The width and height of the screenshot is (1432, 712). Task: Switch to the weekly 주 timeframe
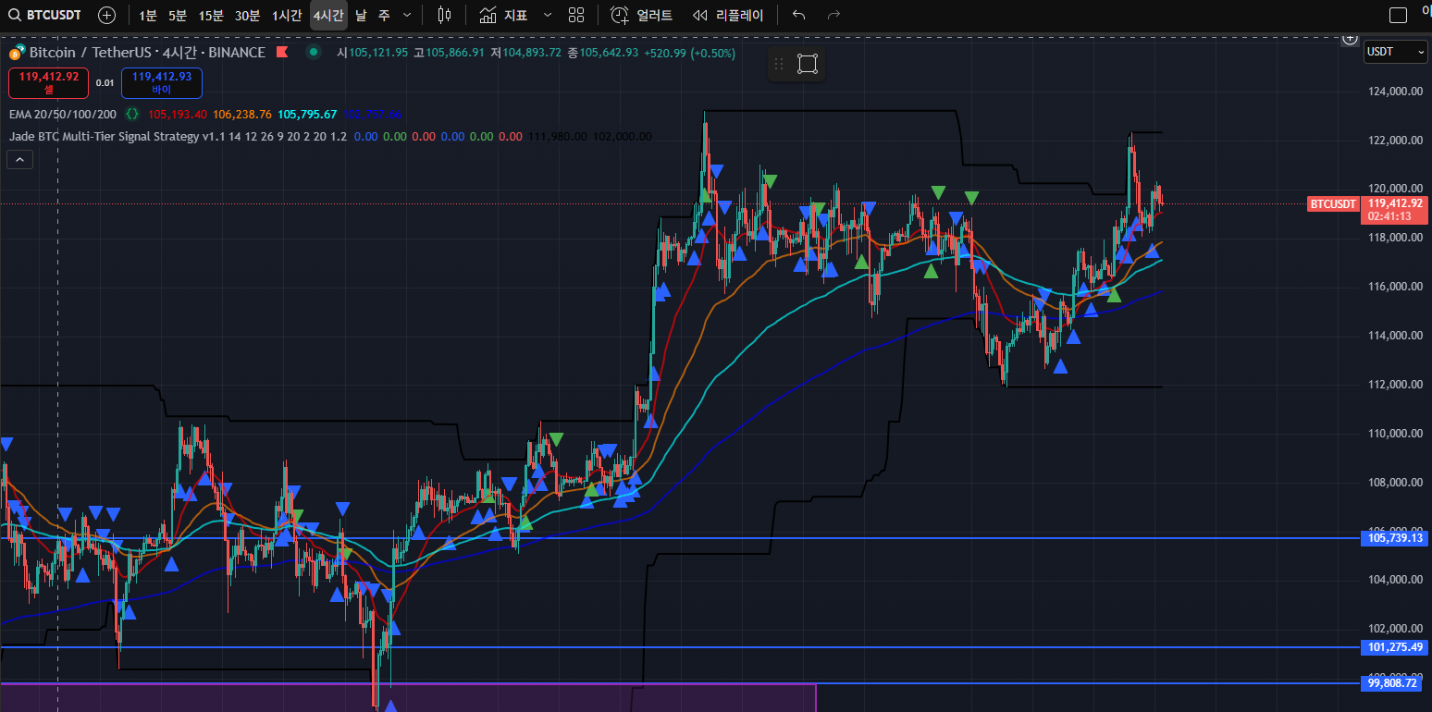(384, 15)
